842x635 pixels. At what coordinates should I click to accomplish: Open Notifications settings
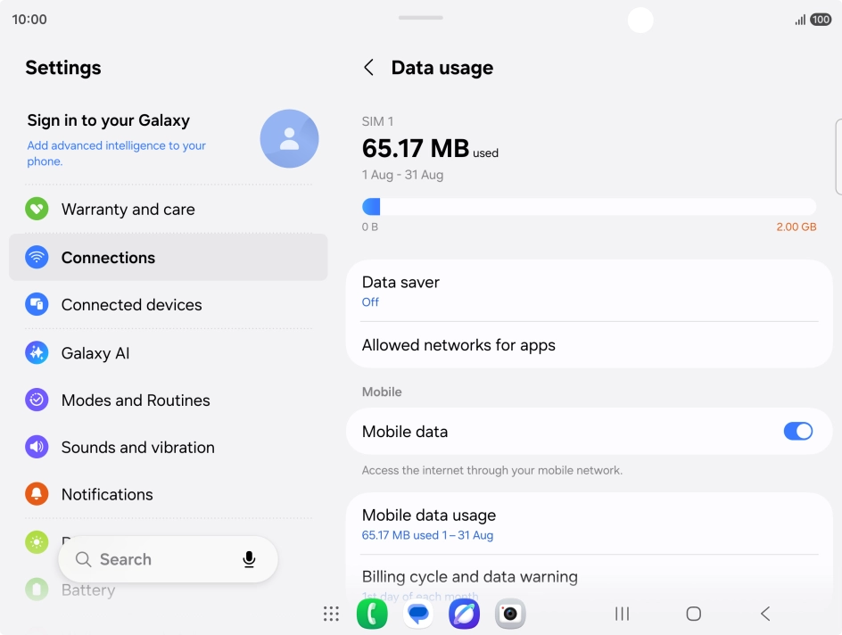tap(169, 494)
